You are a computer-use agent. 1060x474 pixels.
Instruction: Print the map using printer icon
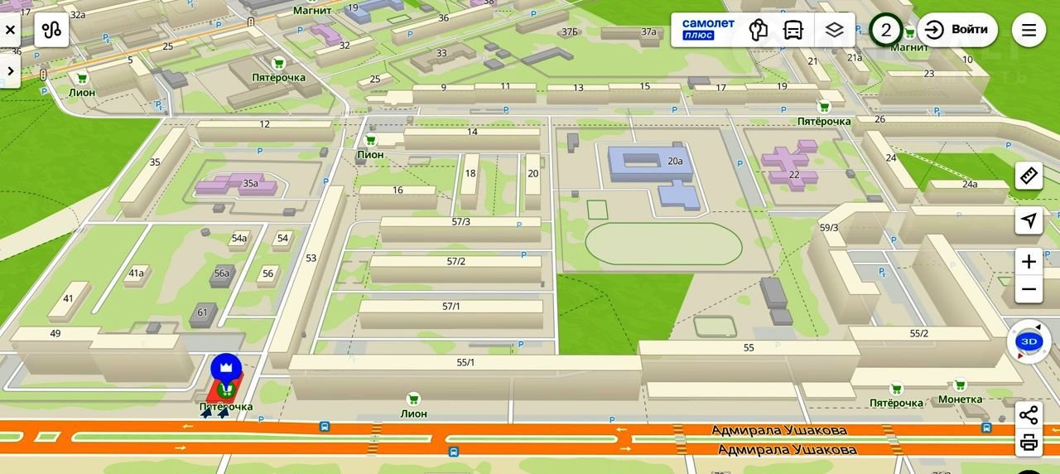pyautogui.click(x=1029, y=443)
